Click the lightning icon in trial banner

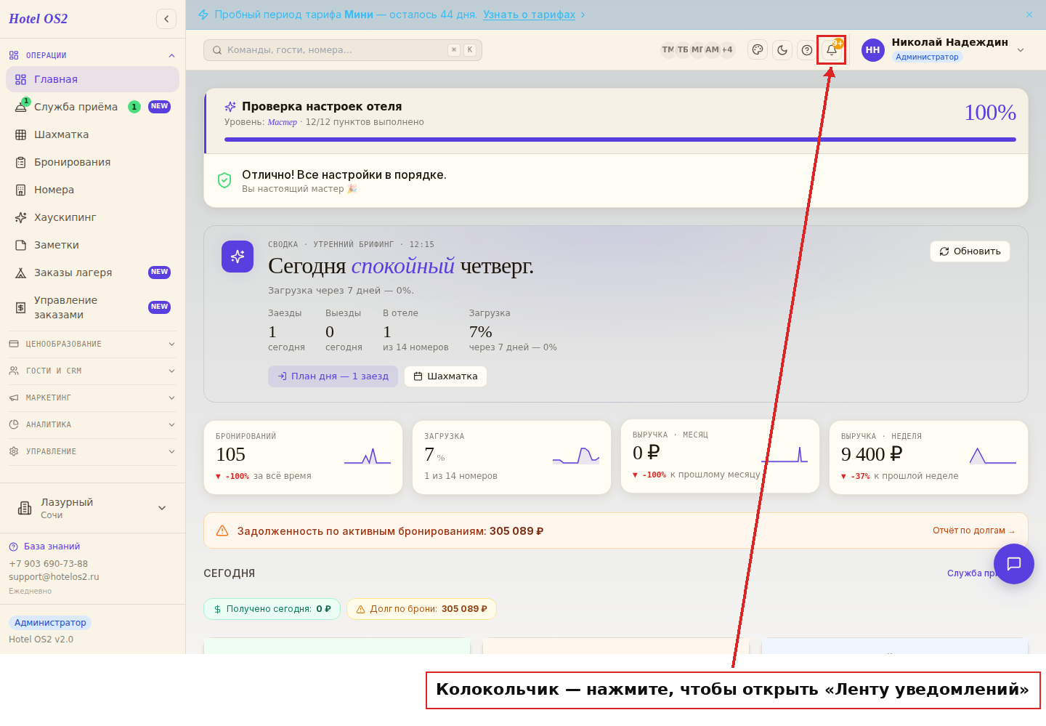coord(203,15)
